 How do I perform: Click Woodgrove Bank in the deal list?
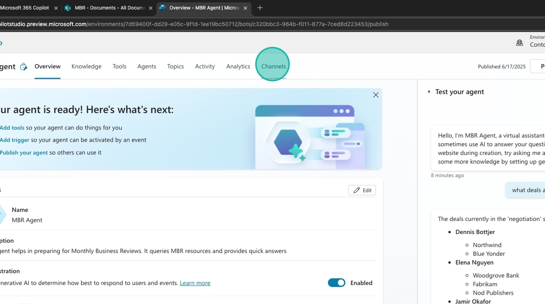coord(496,275)
